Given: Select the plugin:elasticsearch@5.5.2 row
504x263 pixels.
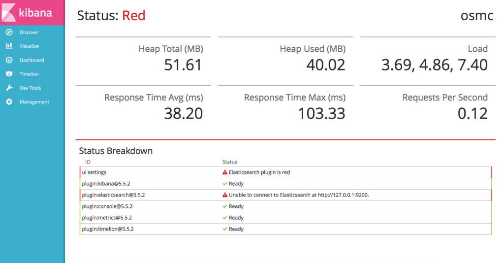Looking at the screenshot, I should (113, 195).
